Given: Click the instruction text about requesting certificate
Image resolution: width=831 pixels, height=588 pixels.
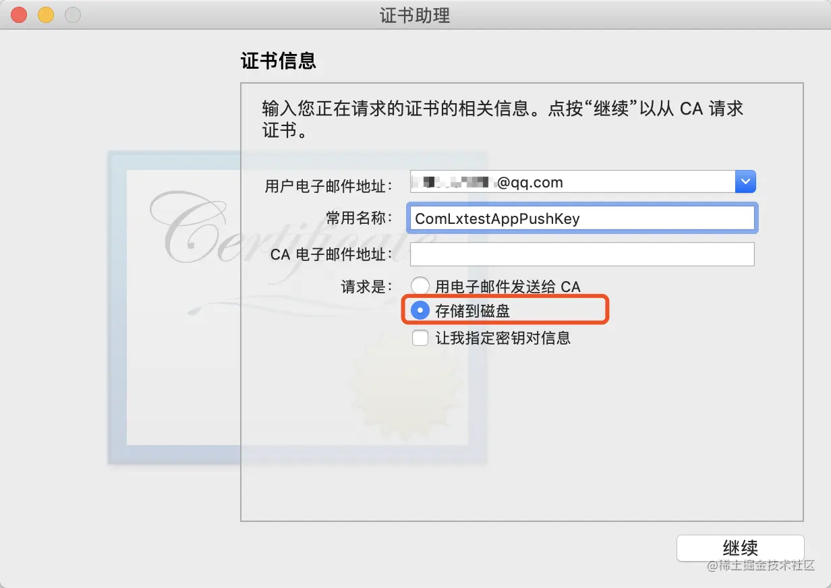Looking at the screenshot, I should coord(503,119).
